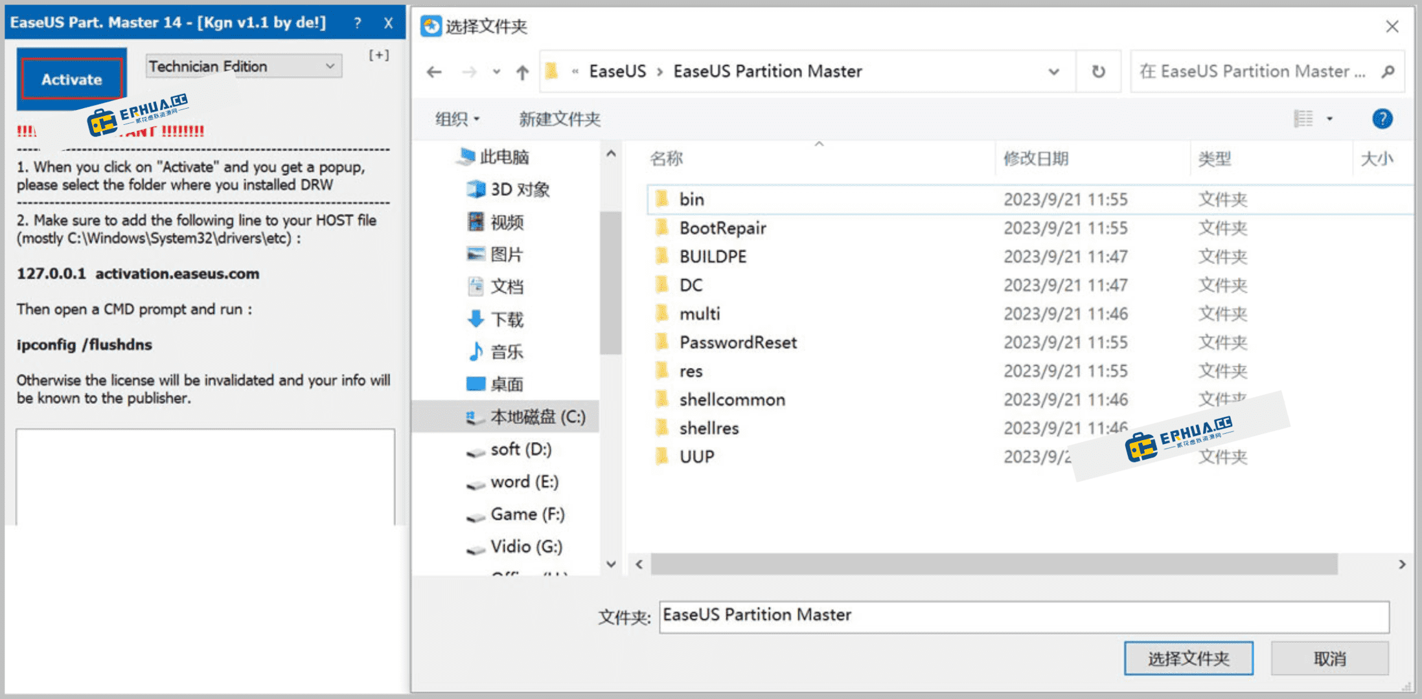The image size is (1422, 699).
Task: Select 图片 in navigation pane
Action: 496,254
